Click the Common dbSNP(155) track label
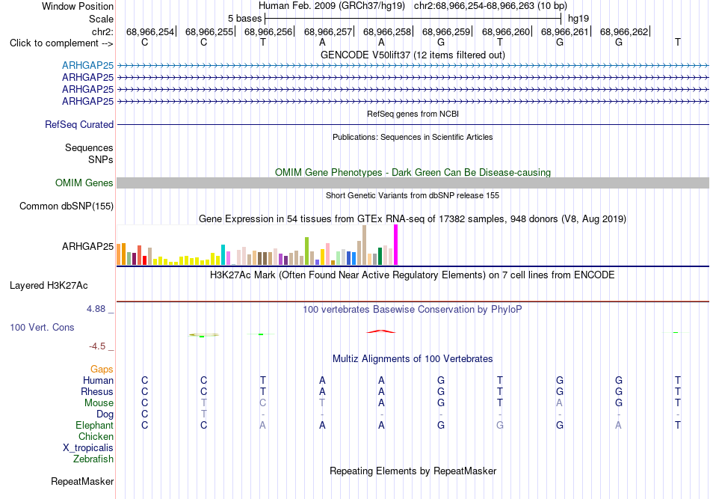Image resolution: width=710 pixels, height=499 pixels. coord(67,206)
